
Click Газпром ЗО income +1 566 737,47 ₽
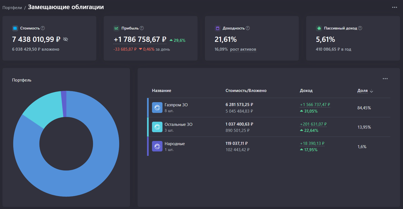(x=315, y=105)
